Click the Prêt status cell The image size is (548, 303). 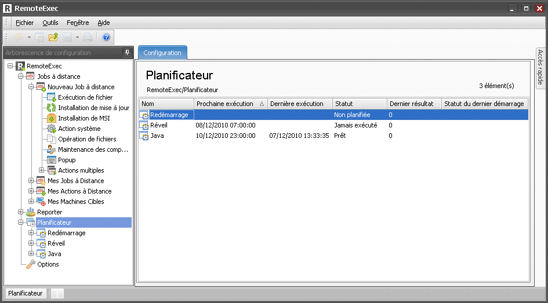[x=340, y=136]
